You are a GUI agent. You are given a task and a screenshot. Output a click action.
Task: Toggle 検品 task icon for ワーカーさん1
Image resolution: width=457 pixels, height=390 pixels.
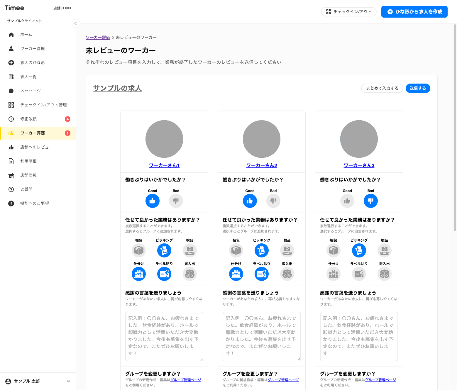[190, 250]
